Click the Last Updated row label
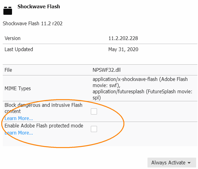 point(19,49)
